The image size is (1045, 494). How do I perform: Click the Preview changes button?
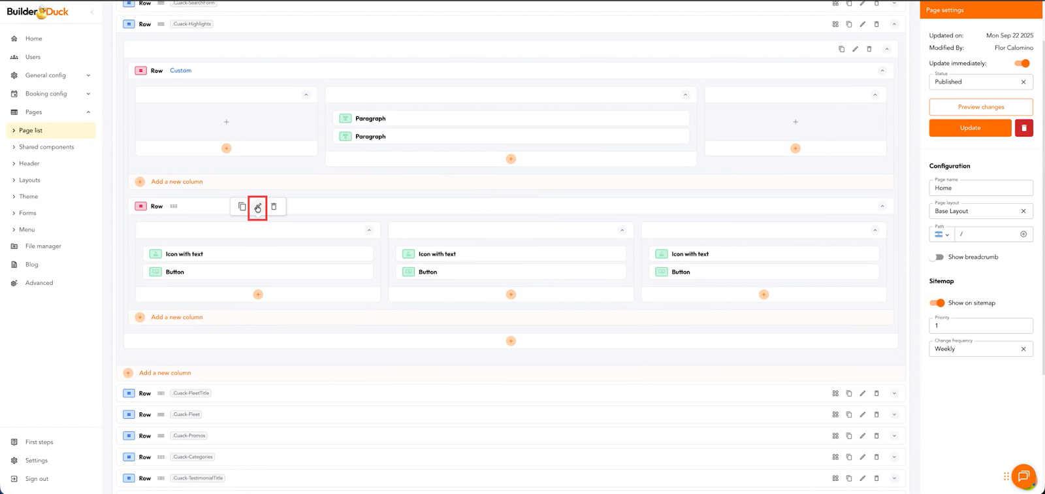980,107
